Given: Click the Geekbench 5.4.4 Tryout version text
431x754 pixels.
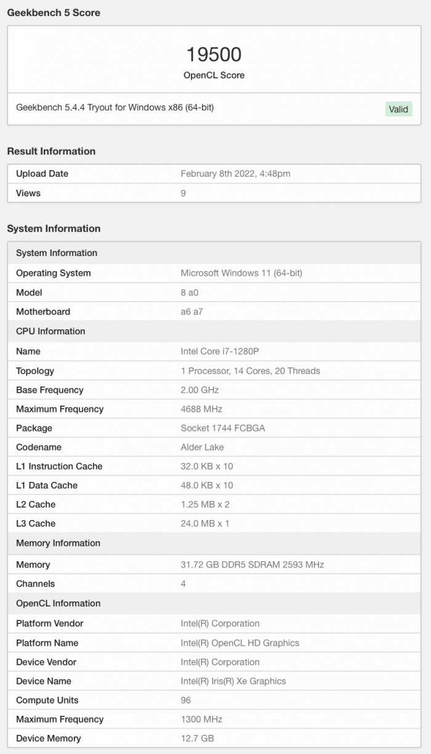Looking at the screenshot, I should 115,107.
